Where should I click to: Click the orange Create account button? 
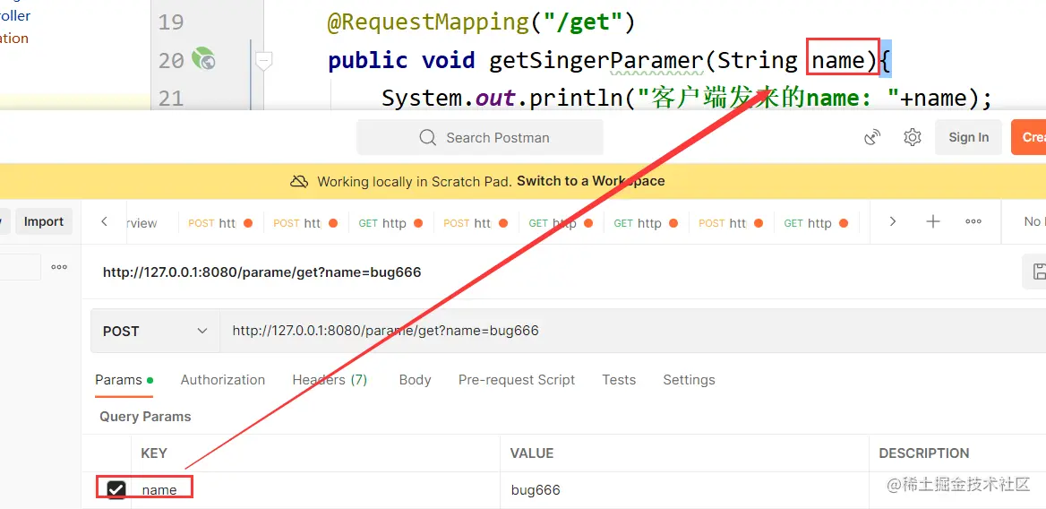pyautogui.click(x=1029, y=137)
